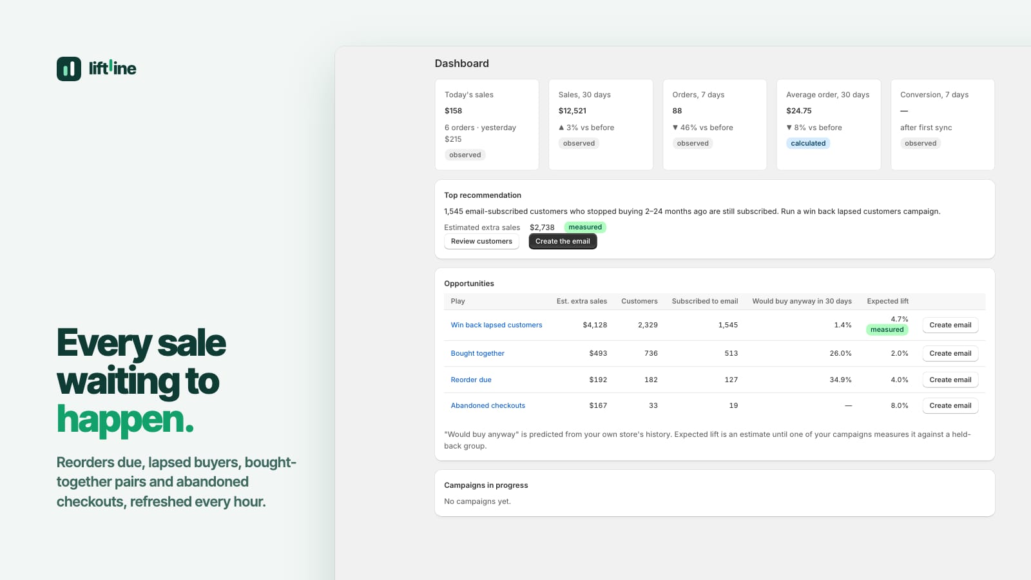Click the observed badge in Today's sales card
This screenshot has height=580, width=1031.
[x=465, y=155]
